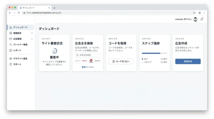The height and width of the screenshot is (119, 214).
Task: Click the grey ステップ legend dot
Action: [143, 62]
